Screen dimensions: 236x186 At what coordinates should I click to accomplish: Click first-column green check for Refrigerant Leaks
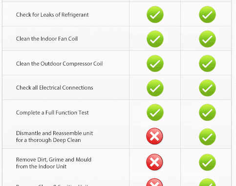155,15
